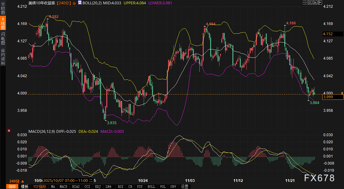The image size is (344, 189).
Task: Open the 模板 templates list
Action: 25,187
